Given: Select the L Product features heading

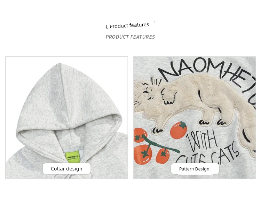Looking at the screenshot, I should [x=127, y=25].
